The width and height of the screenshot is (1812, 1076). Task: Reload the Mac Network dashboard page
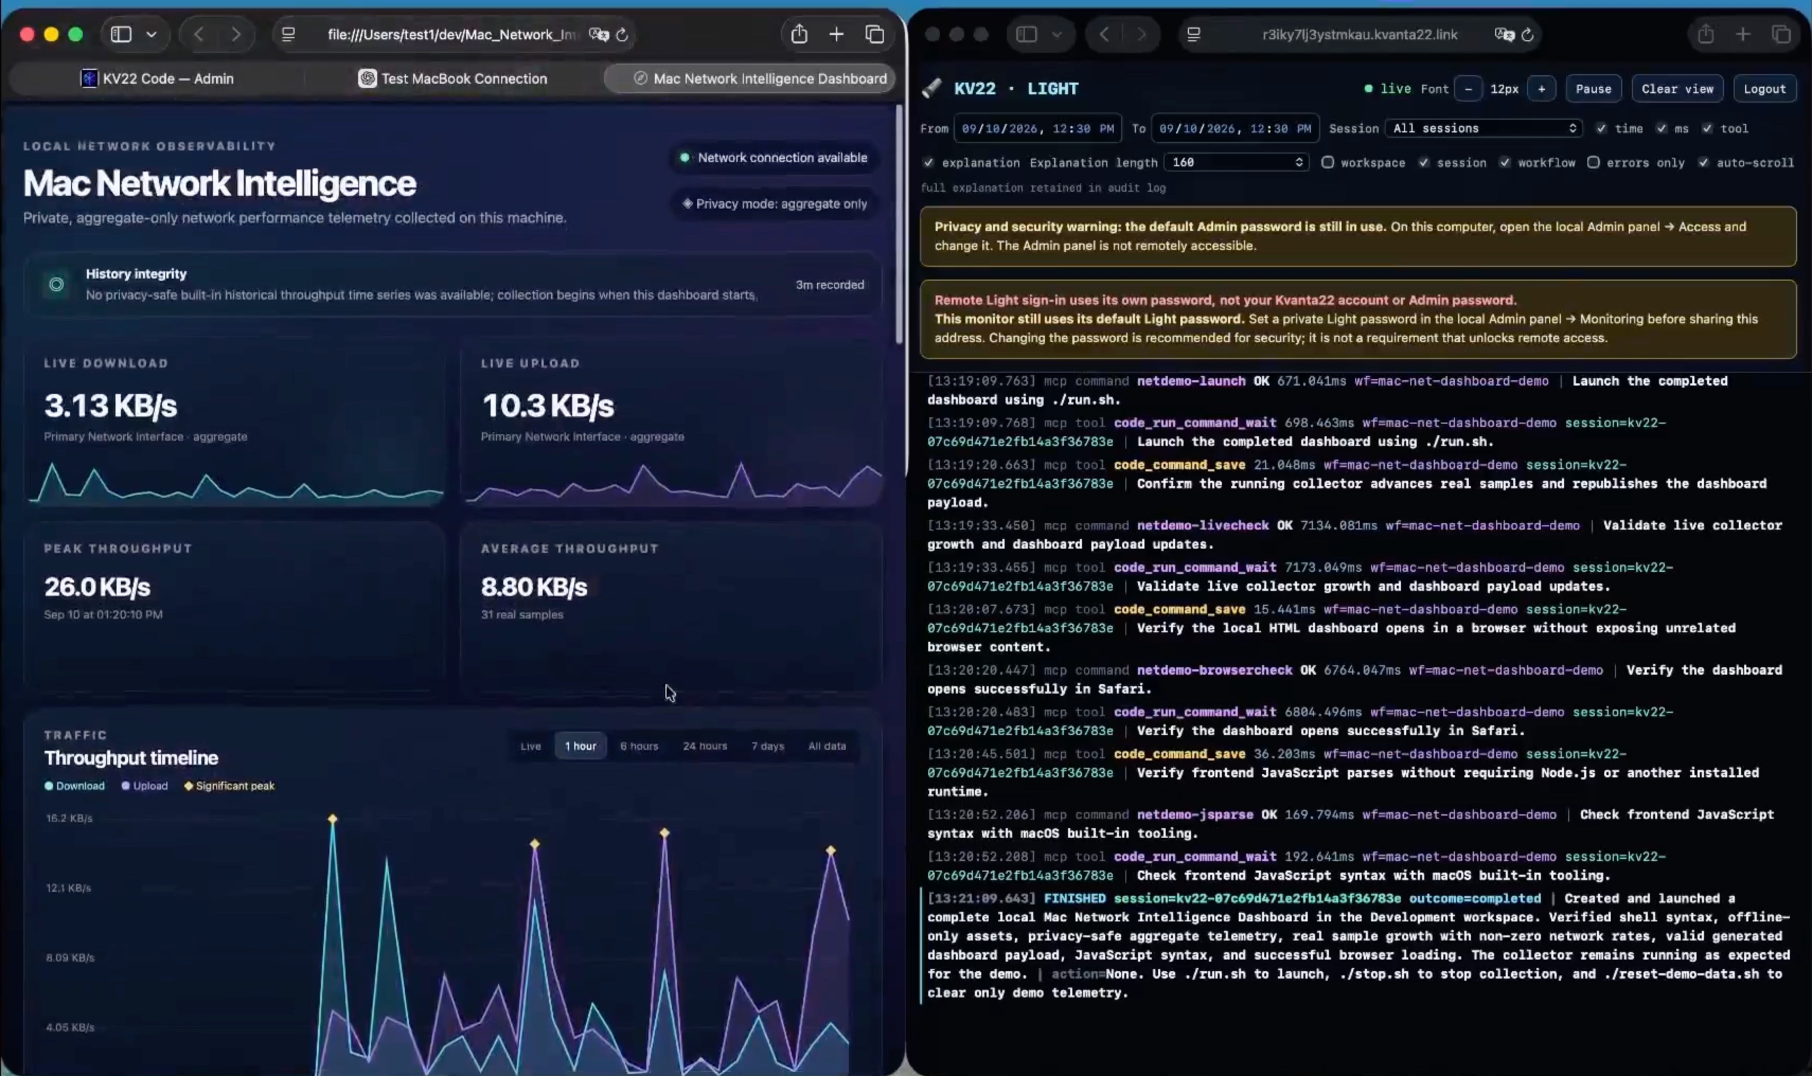[621, 35]
